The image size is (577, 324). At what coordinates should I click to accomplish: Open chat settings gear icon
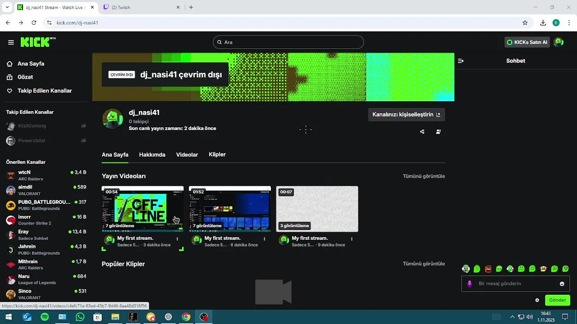pos(537,300)
